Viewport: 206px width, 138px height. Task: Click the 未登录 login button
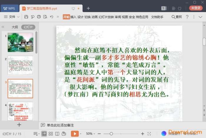pos(196,8)
